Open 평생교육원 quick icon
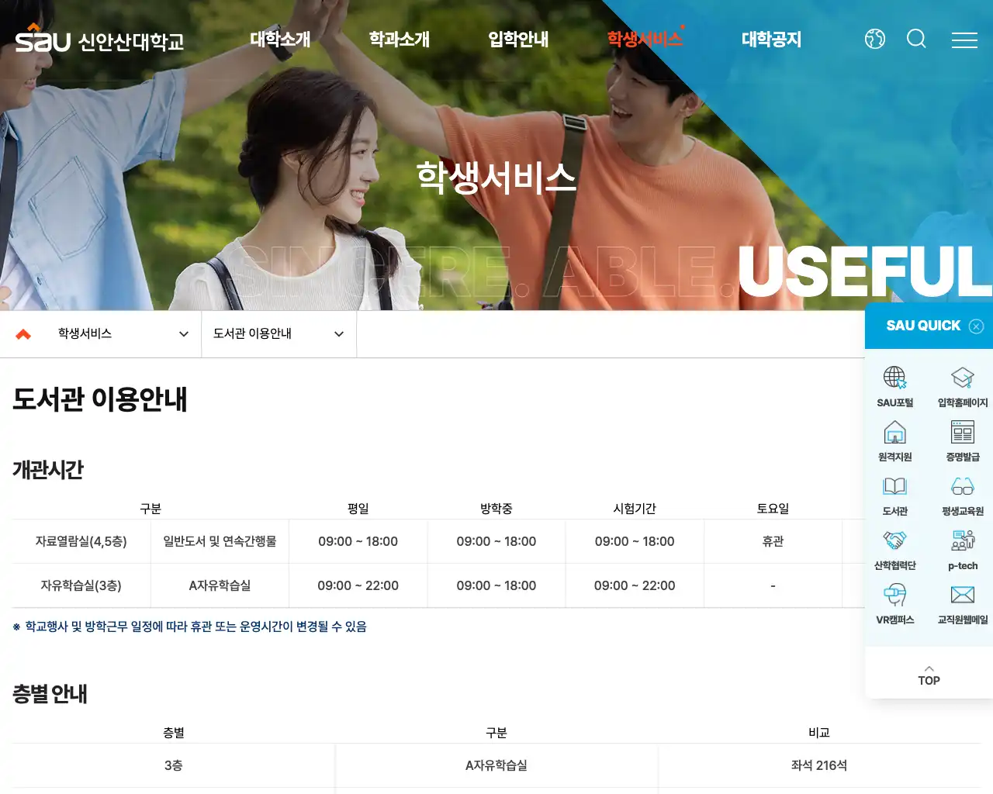 point(963,495)
